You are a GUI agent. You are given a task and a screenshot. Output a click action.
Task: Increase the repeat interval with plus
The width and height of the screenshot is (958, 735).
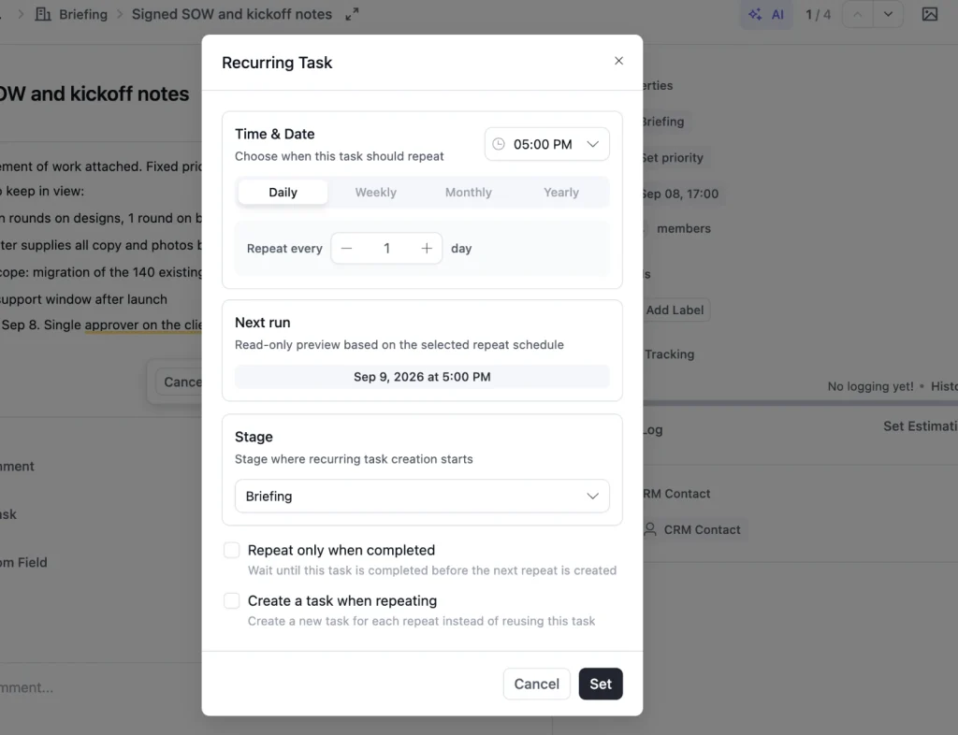click(x=427, y=249)
